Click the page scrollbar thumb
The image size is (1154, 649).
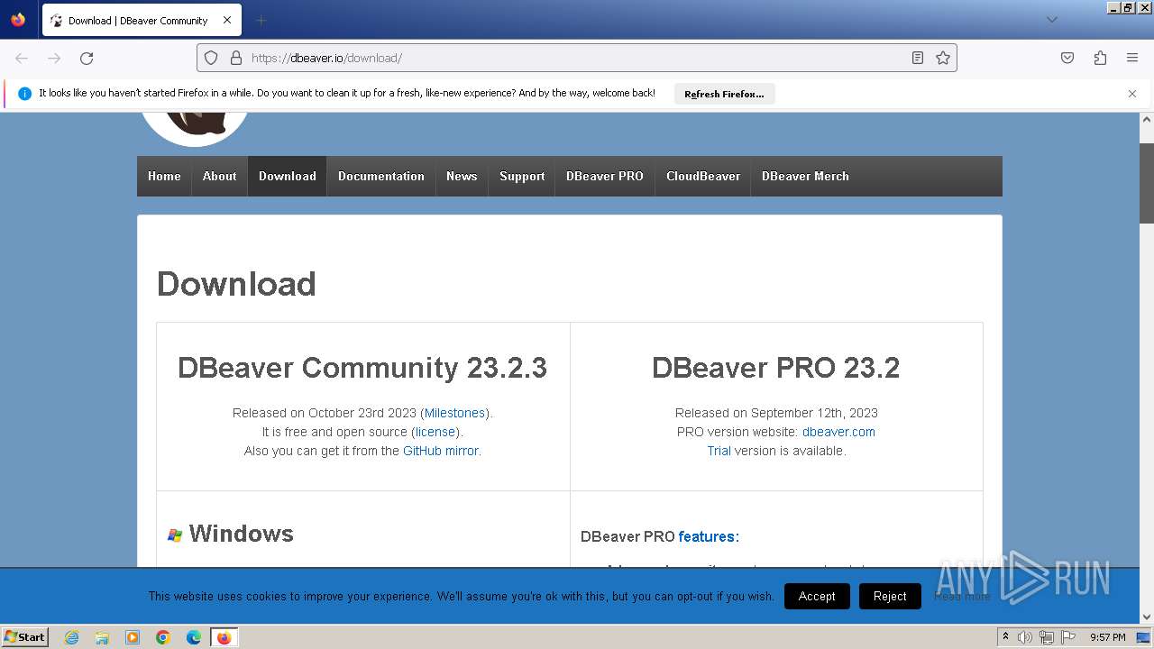click(1147, 183)
